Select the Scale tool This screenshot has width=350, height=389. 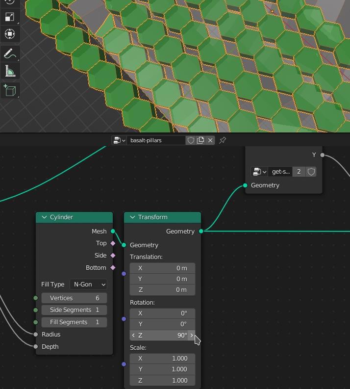pos(10,17)
